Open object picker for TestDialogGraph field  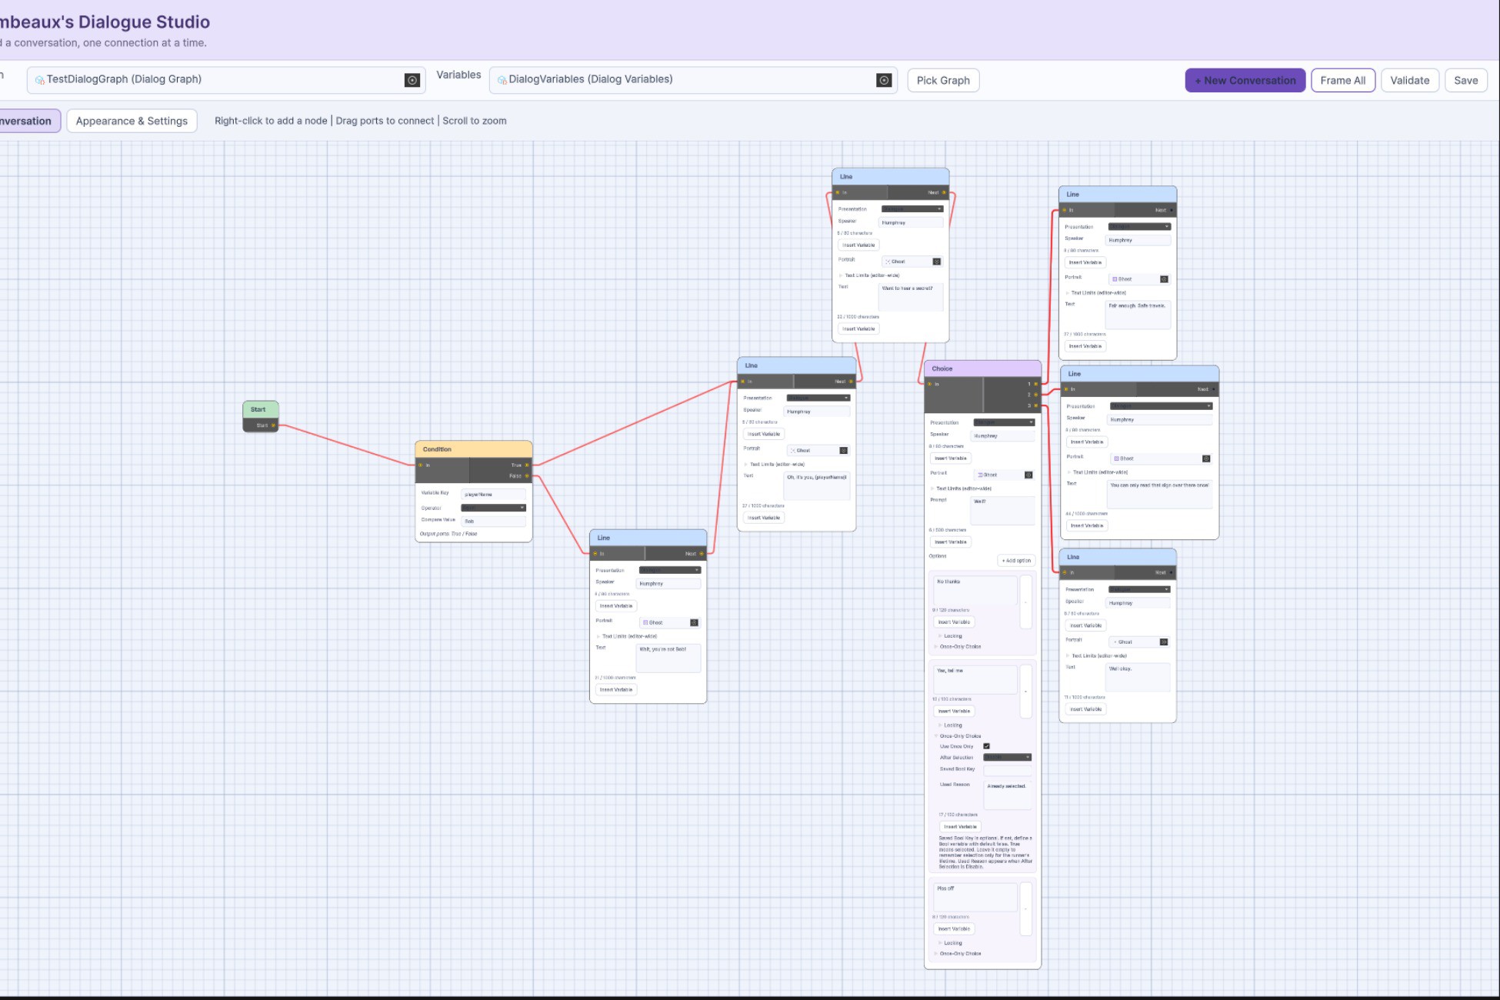(x=412, y=80)
